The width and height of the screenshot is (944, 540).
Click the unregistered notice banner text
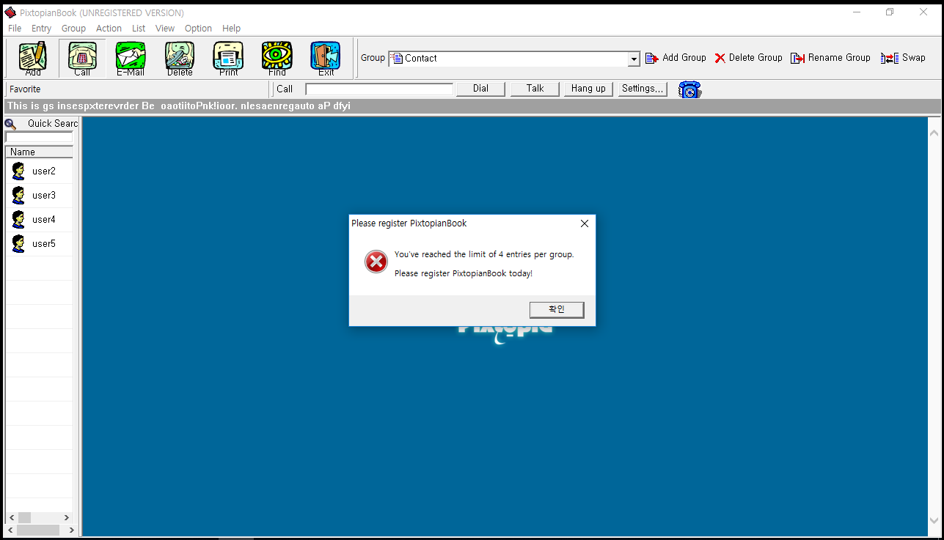tap(179, 106)
